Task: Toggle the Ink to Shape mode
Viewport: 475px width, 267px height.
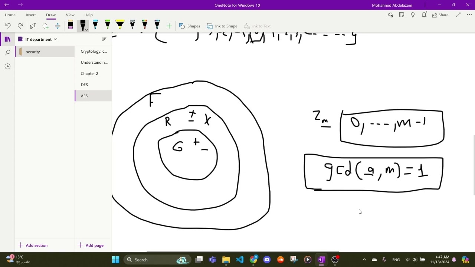Action: 222,26
